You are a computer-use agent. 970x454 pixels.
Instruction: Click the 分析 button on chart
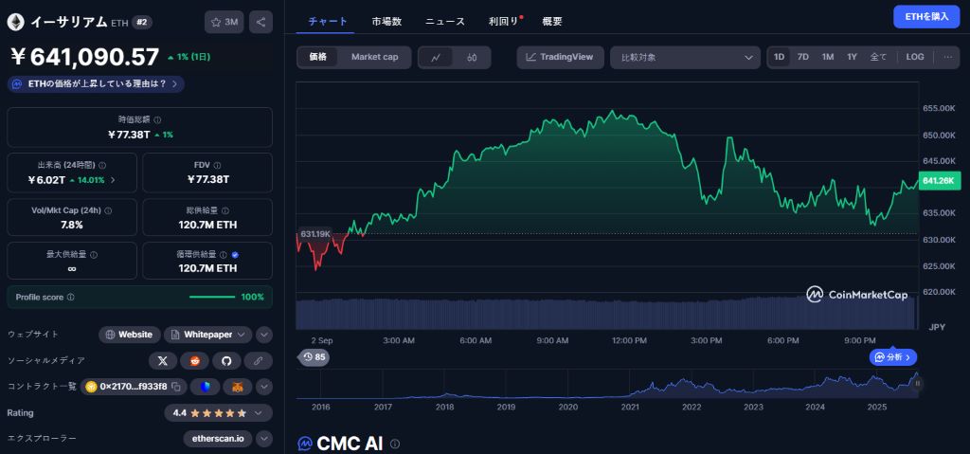click(893, 357)
